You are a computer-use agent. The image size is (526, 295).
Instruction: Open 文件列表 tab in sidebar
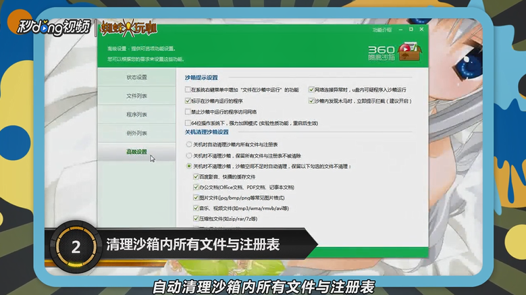coord(136,96)
